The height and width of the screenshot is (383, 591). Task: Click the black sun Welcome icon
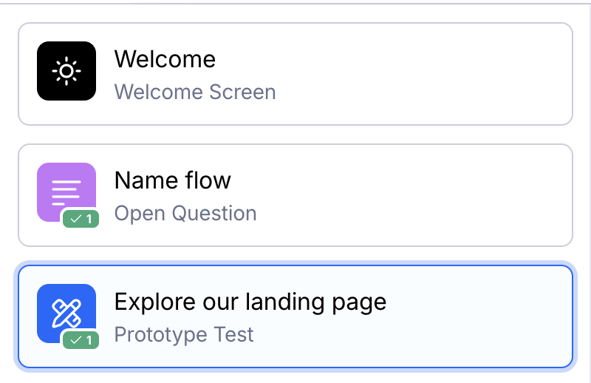click(x=66, y=71)
